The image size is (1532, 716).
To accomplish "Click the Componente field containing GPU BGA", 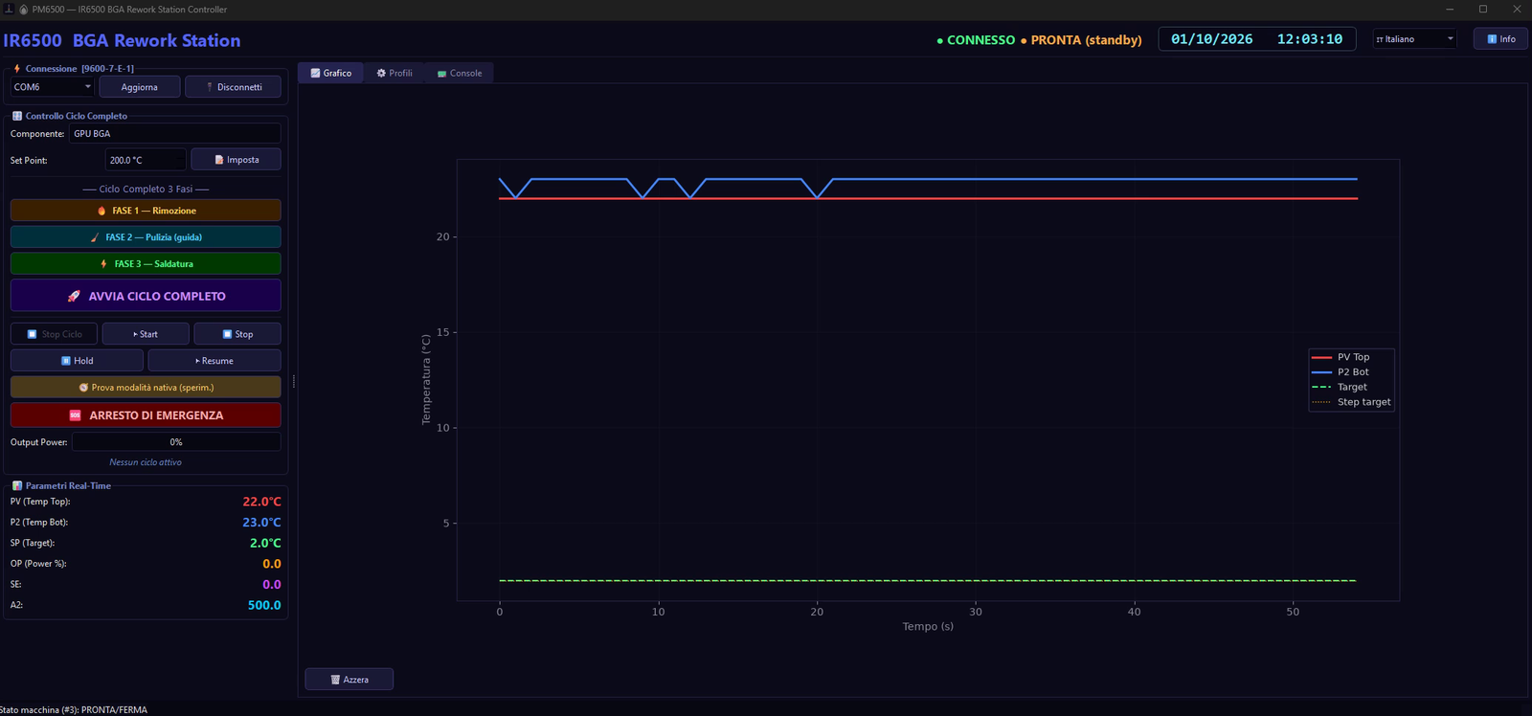I will click(x=175, y=134).
